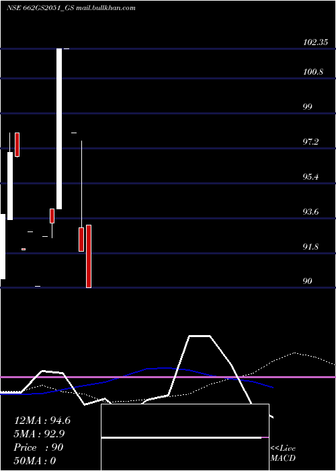Click the Price : 90 readout
Viewport: 336px width, 471px height.
(38, 447)
